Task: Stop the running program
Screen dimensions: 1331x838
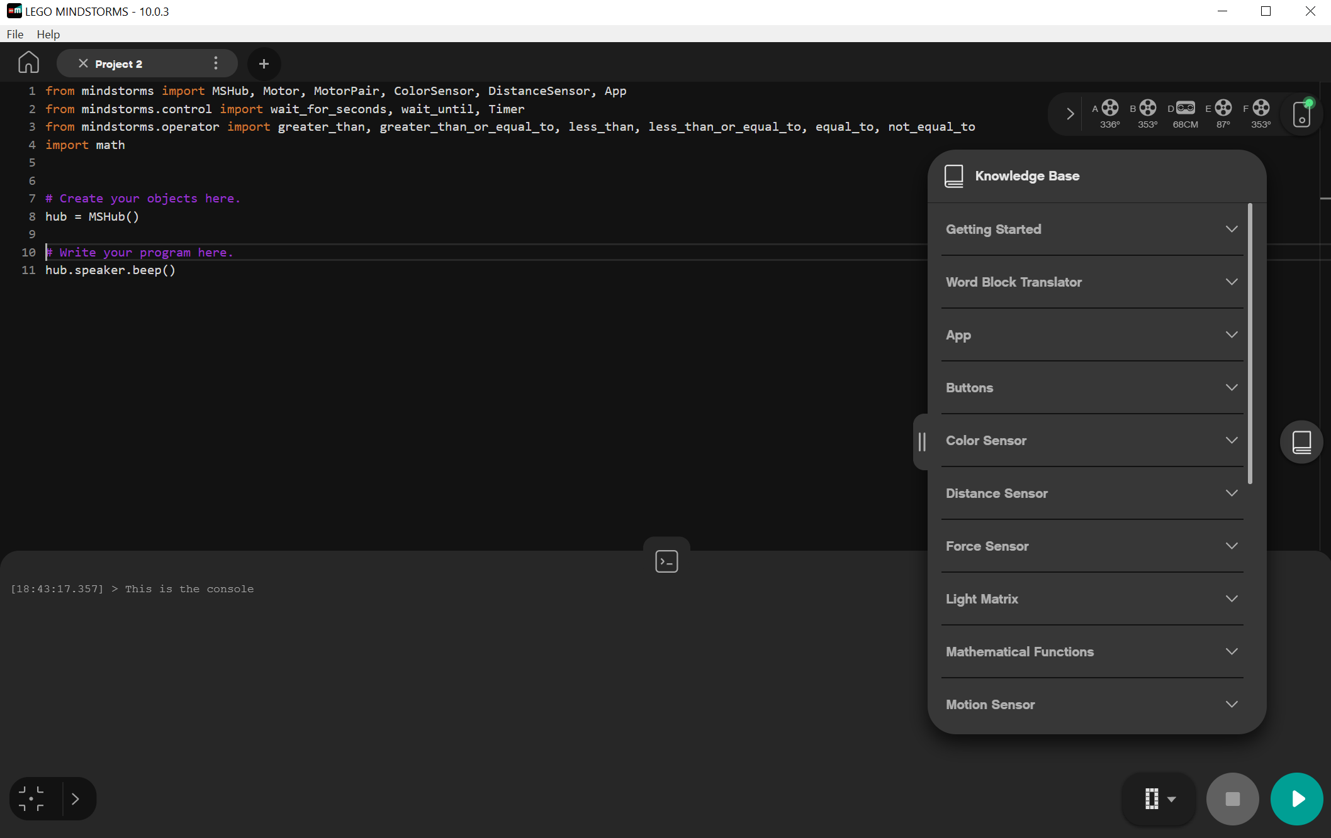Action: [x=1232, y=798]
